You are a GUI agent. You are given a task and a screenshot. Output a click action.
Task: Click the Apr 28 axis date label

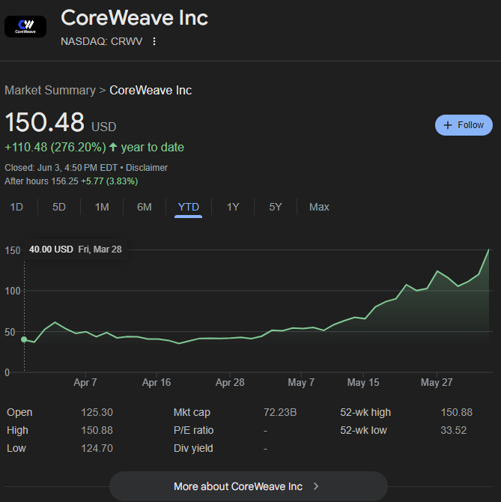coord(230,382)
